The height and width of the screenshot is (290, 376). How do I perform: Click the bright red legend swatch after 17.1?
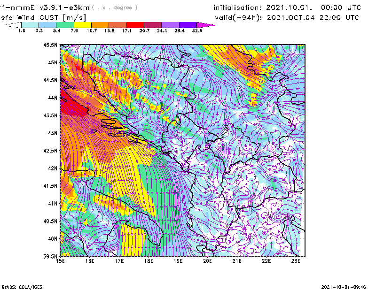point(135,25)
